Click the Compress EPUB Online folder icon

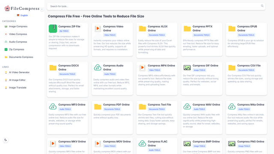pyautogui.click(x=232, y=29)
